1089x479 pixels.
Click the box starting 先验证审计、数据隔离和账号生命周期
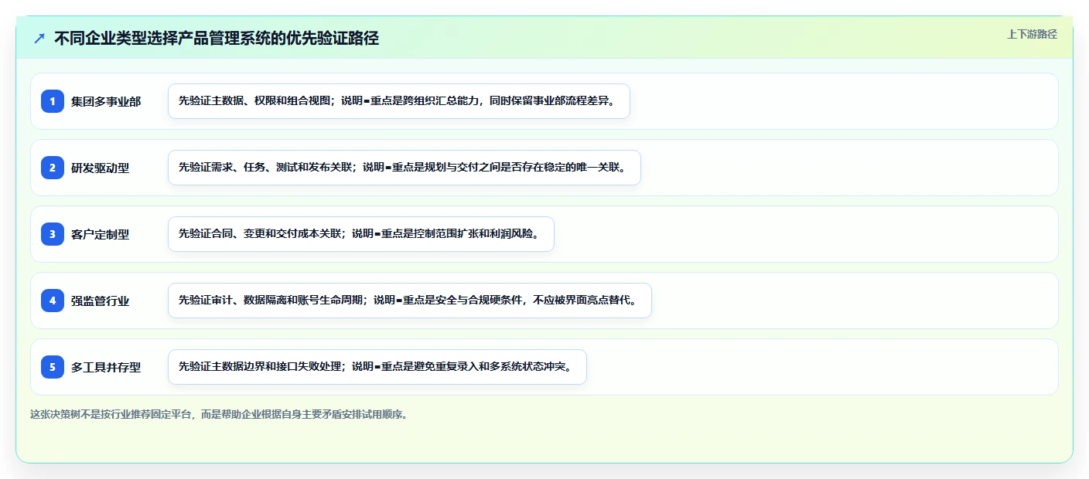(x=410, y=301)
